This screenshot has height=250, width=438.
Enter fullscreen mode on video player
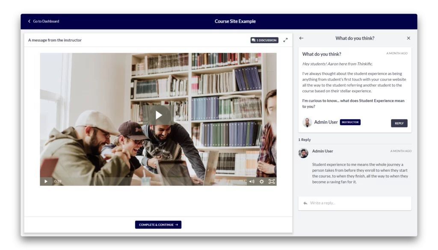(272, 181)
